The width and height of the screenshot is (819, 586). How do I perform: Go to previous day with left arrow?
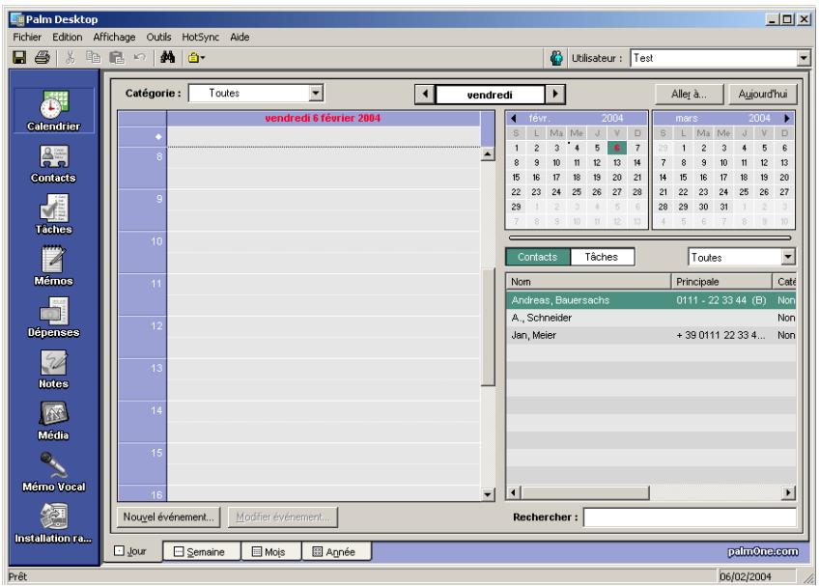coord(425,95)
